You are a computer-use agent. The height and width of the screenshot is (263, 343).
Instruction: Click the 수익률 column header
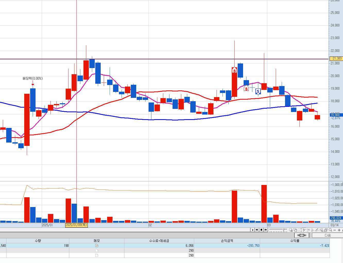pyautogui.click(x=295, y=241)
